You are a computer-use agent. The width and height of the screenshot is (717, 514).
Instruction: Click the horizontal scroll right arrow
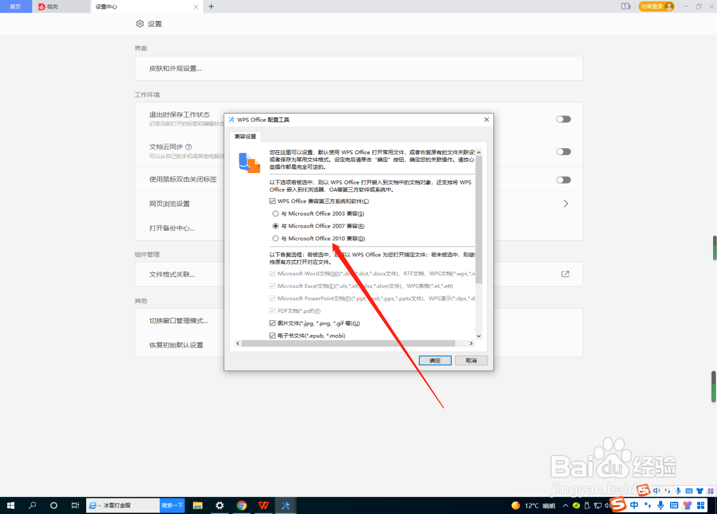coord(471,343)
